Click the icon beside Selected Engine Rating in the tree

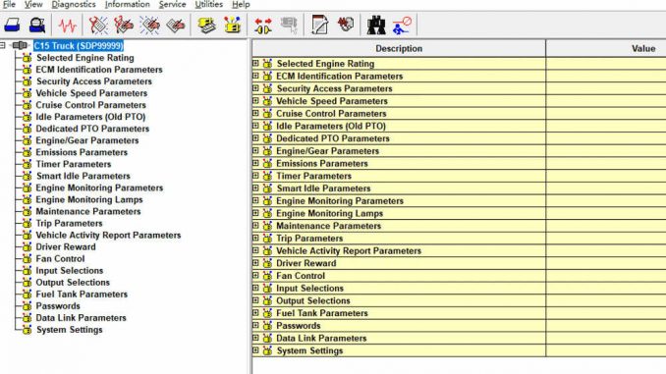[x=27, y=58]
